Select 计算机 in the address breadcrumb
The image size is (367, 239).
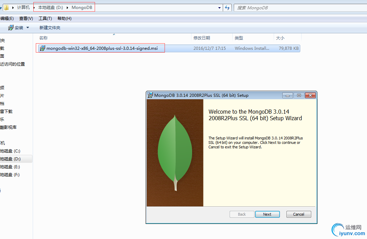23,8
